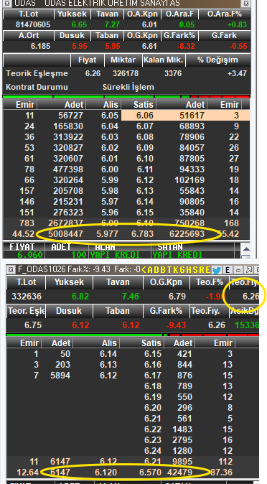Screen dimensions: 267x484
Task: Click ask price 6.15 in ODAS book
Action: 145,213
